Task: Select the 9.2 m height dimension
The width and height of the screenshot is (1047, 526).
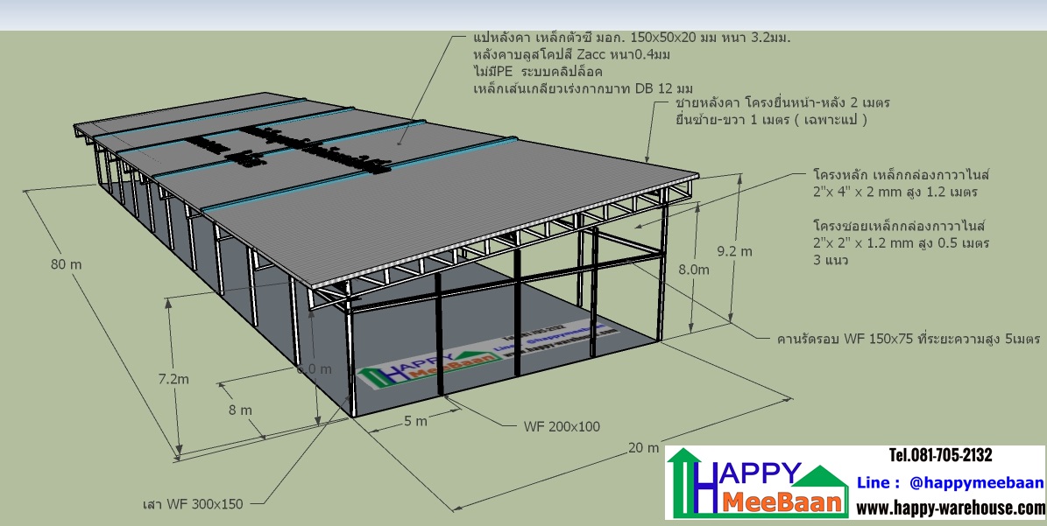Action: [734, 251]
